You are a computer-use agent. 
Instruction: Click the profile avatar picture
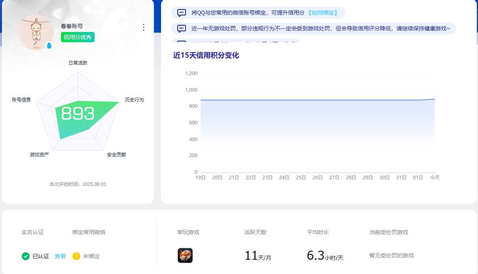pyautogui.click(x=36, y=32)
